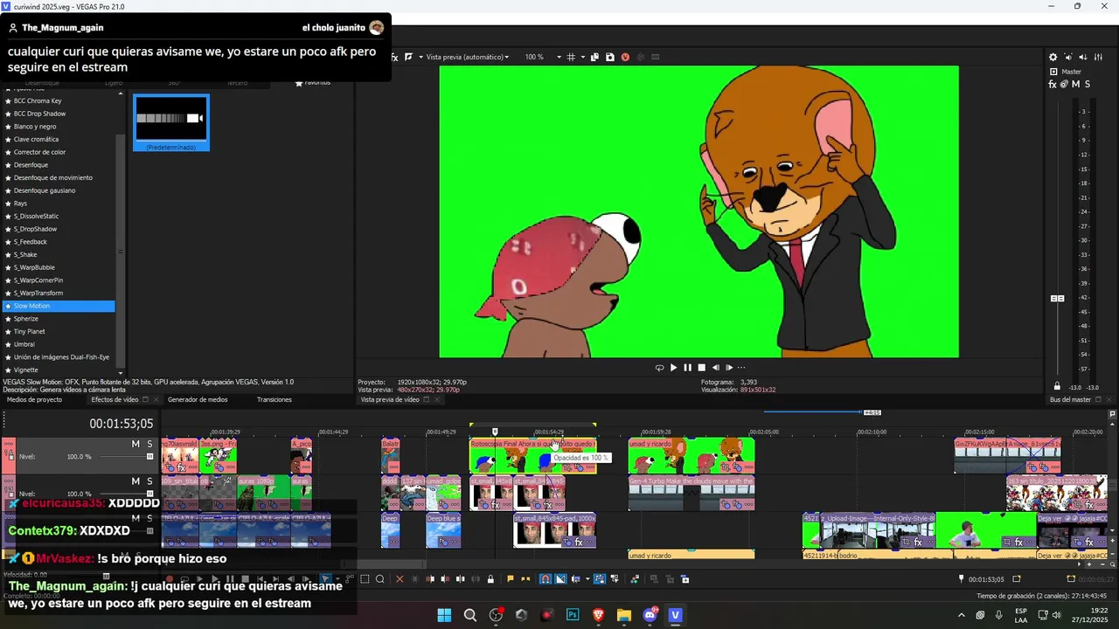Open Brave browser from taskbar

pyautogui.click(x=598, y=615)
